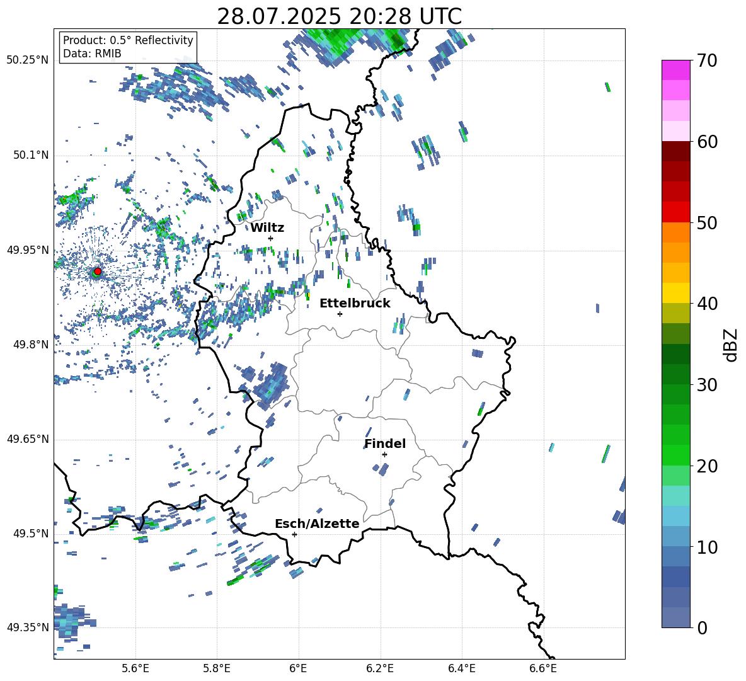Click the 5.6°E longitude label

point(135,668)
